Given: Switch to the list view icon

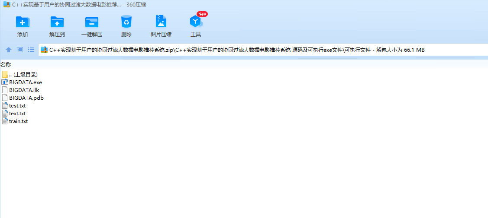Looking at the screenshot, I should [x=31, y=50].
